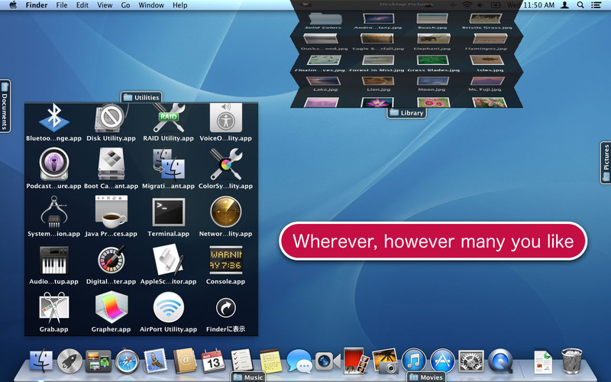Launch VoiceOver Utility app
This screenshot has width=611, height=382.
[225, 118]
